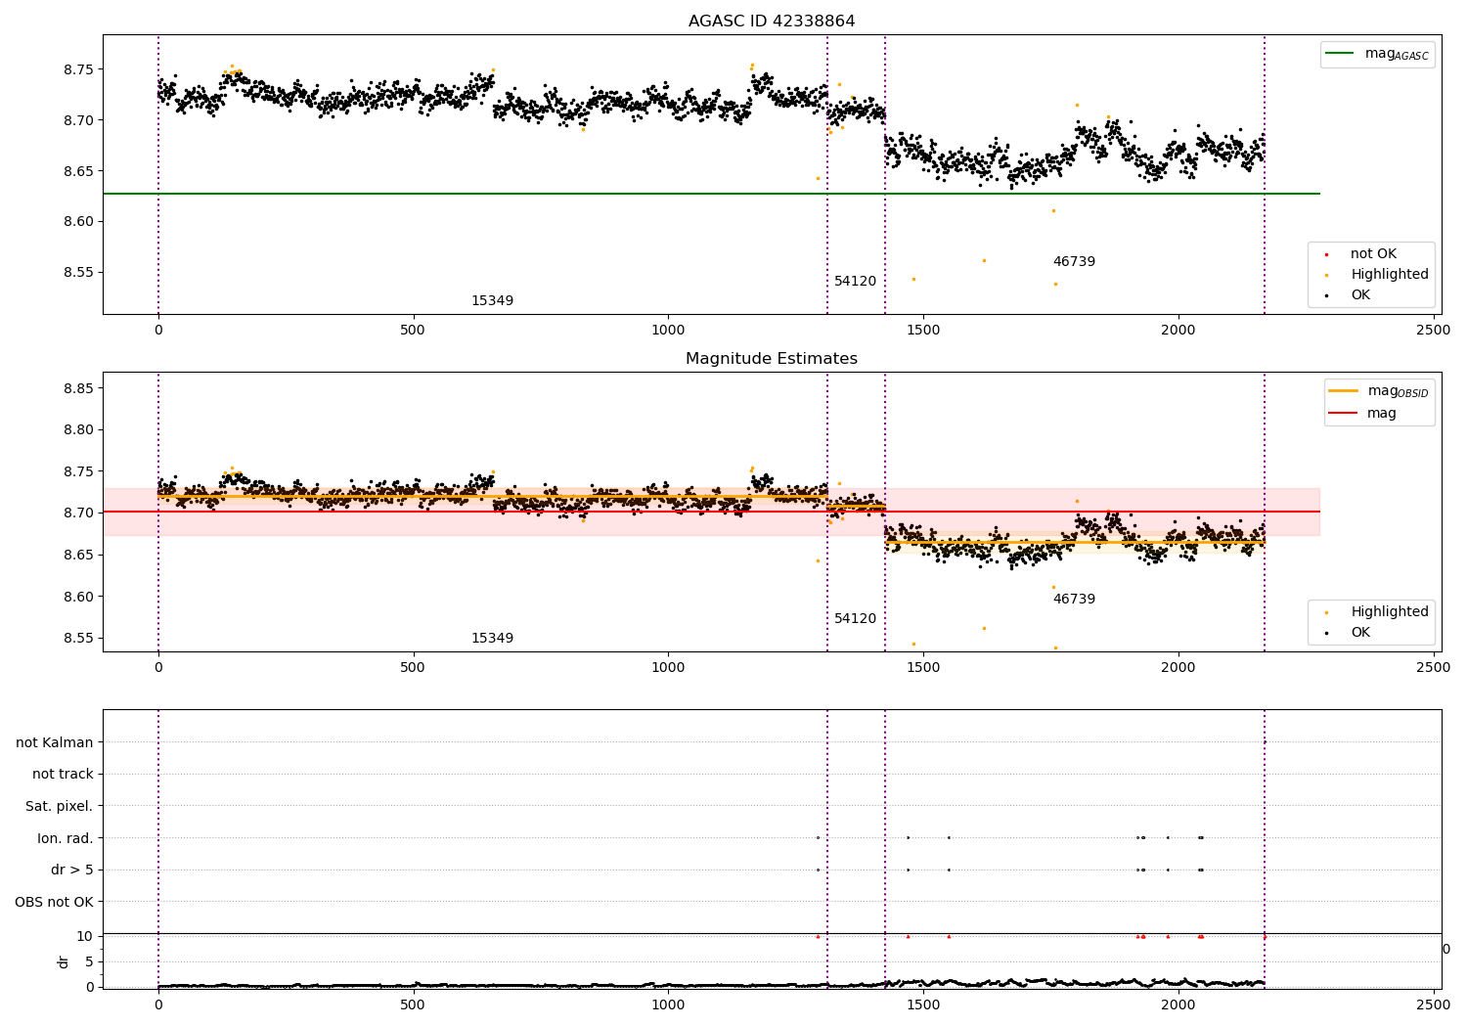
Task: Click the orange mag OBSID legend line sample
Action: pyautogui.click(x=1344, y=391)
